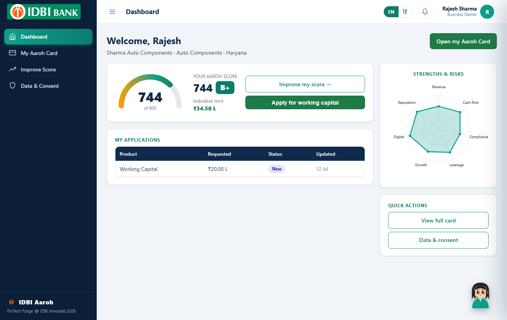Screen dimensions: 507x320
Task: Open the Improve Score sidebar item
Action: (x=48, y=69)
